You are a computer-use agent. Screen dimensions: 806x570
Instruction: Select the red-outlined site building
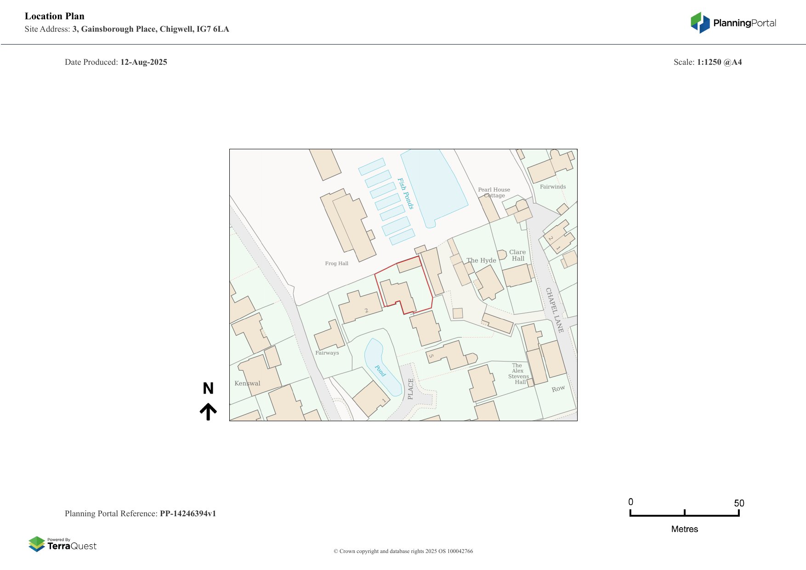[x=397, y=295]
